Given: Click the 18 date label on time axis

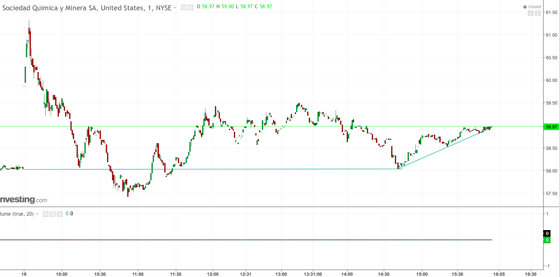Looking at the screenshot, I should (24, 274).
